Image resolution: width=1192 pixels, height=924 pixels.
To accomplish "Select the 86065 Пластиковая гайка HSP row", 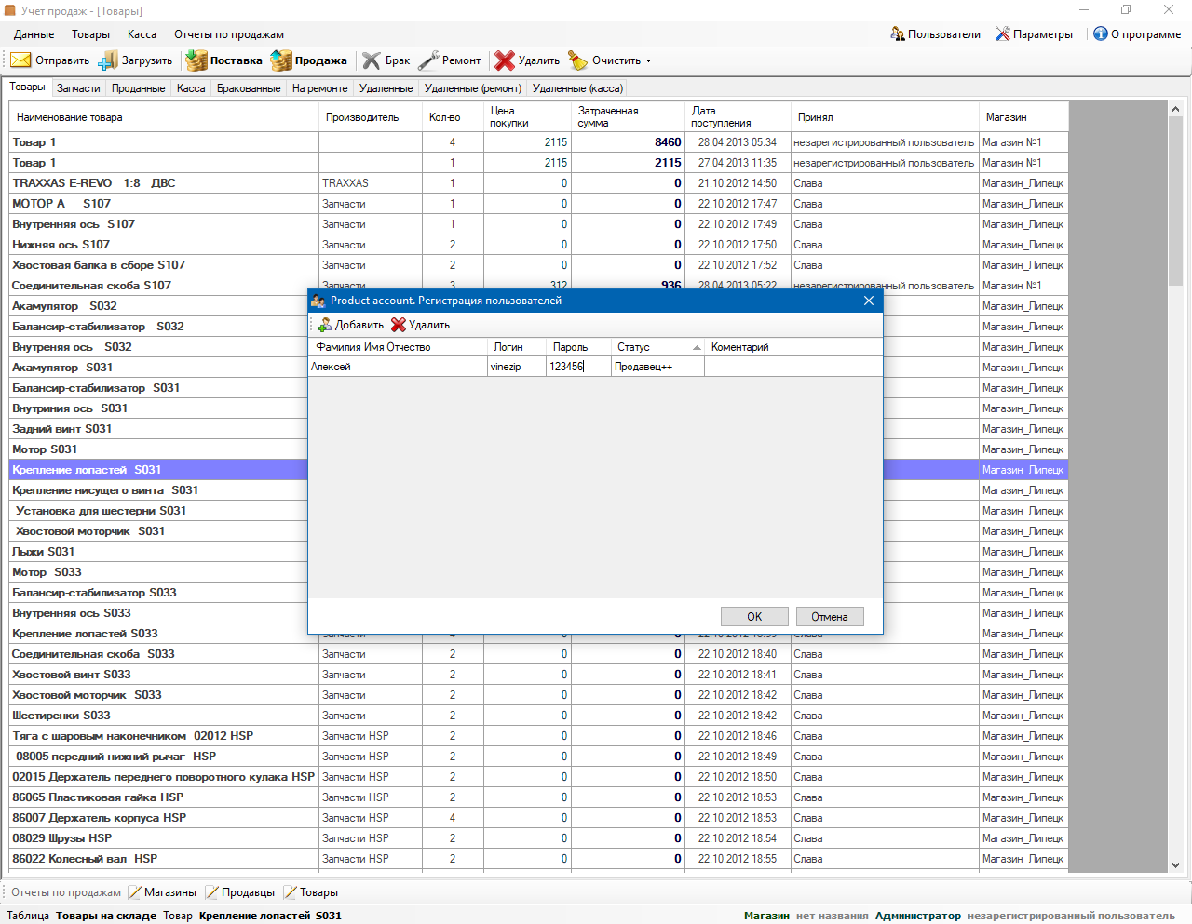I will (538, 797).
